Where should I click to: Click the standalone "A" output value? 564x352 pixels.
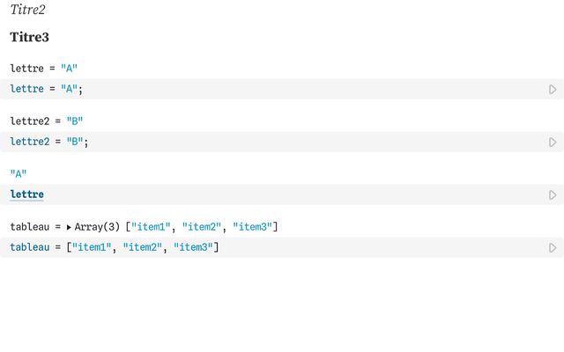[19, 173]
